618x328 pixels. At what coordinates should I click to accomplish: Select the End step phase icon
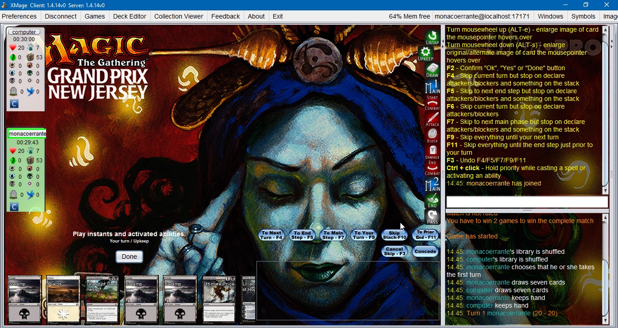click(x=433, y=200)
